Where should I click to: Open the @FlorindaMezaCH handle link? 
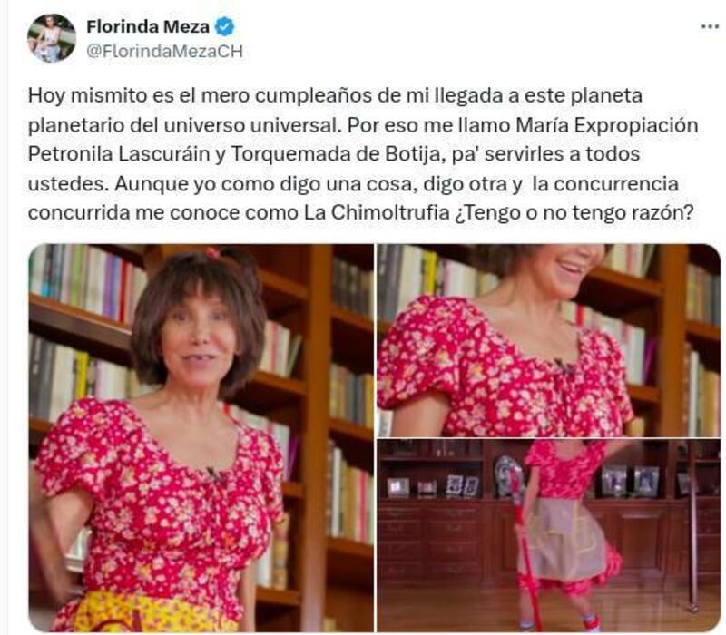pos(165,51)
